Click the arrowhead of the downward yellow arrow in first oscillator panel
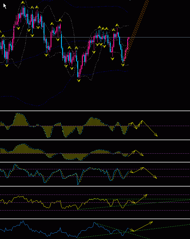Screen dimensions: 190x239 (157, 135)
